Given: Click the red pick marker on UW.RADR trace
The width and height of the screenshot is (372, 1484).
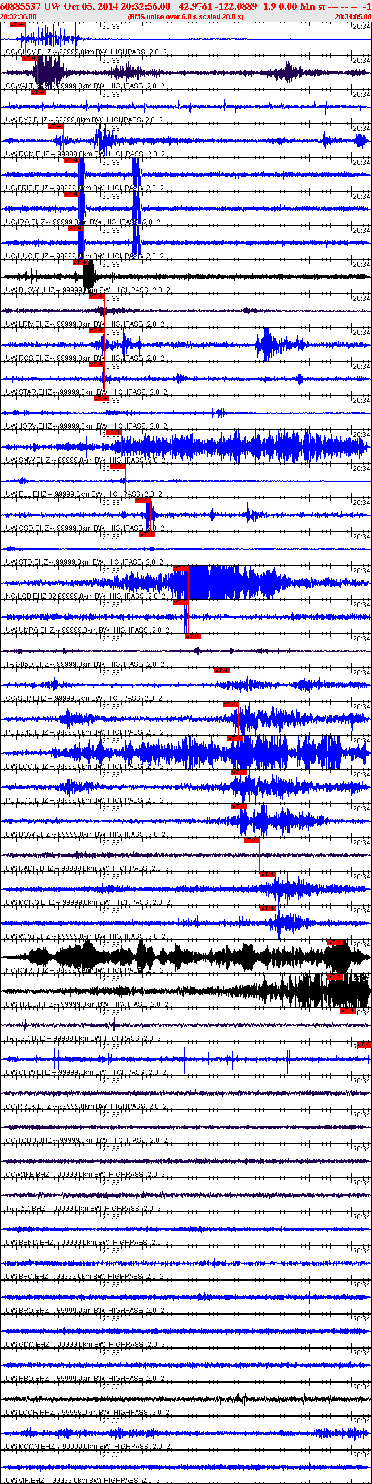Looking at the screenshot, I should pos(251,841).
